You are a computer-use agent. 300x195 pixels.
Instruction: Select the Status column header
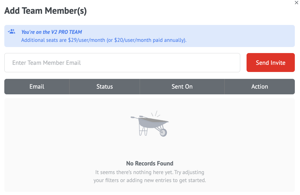tap(105, 87)
